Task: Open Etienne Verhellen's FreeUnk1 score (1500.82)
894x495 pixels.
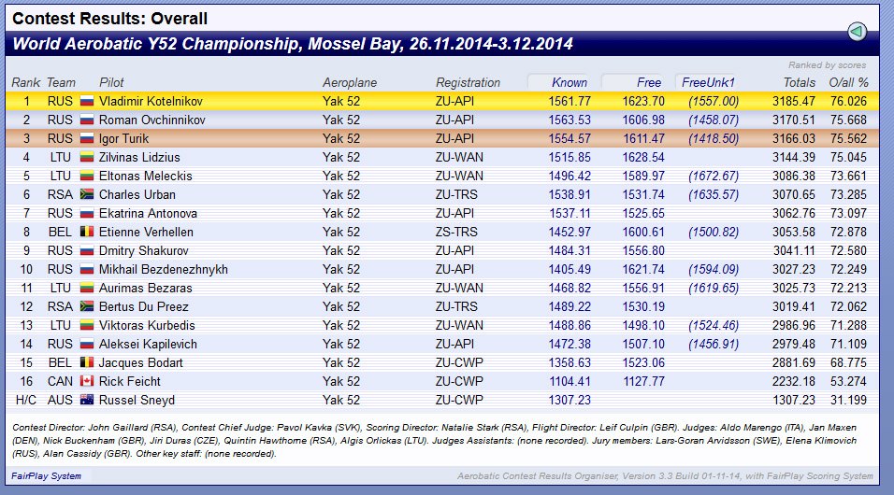Action: point(714,233)
